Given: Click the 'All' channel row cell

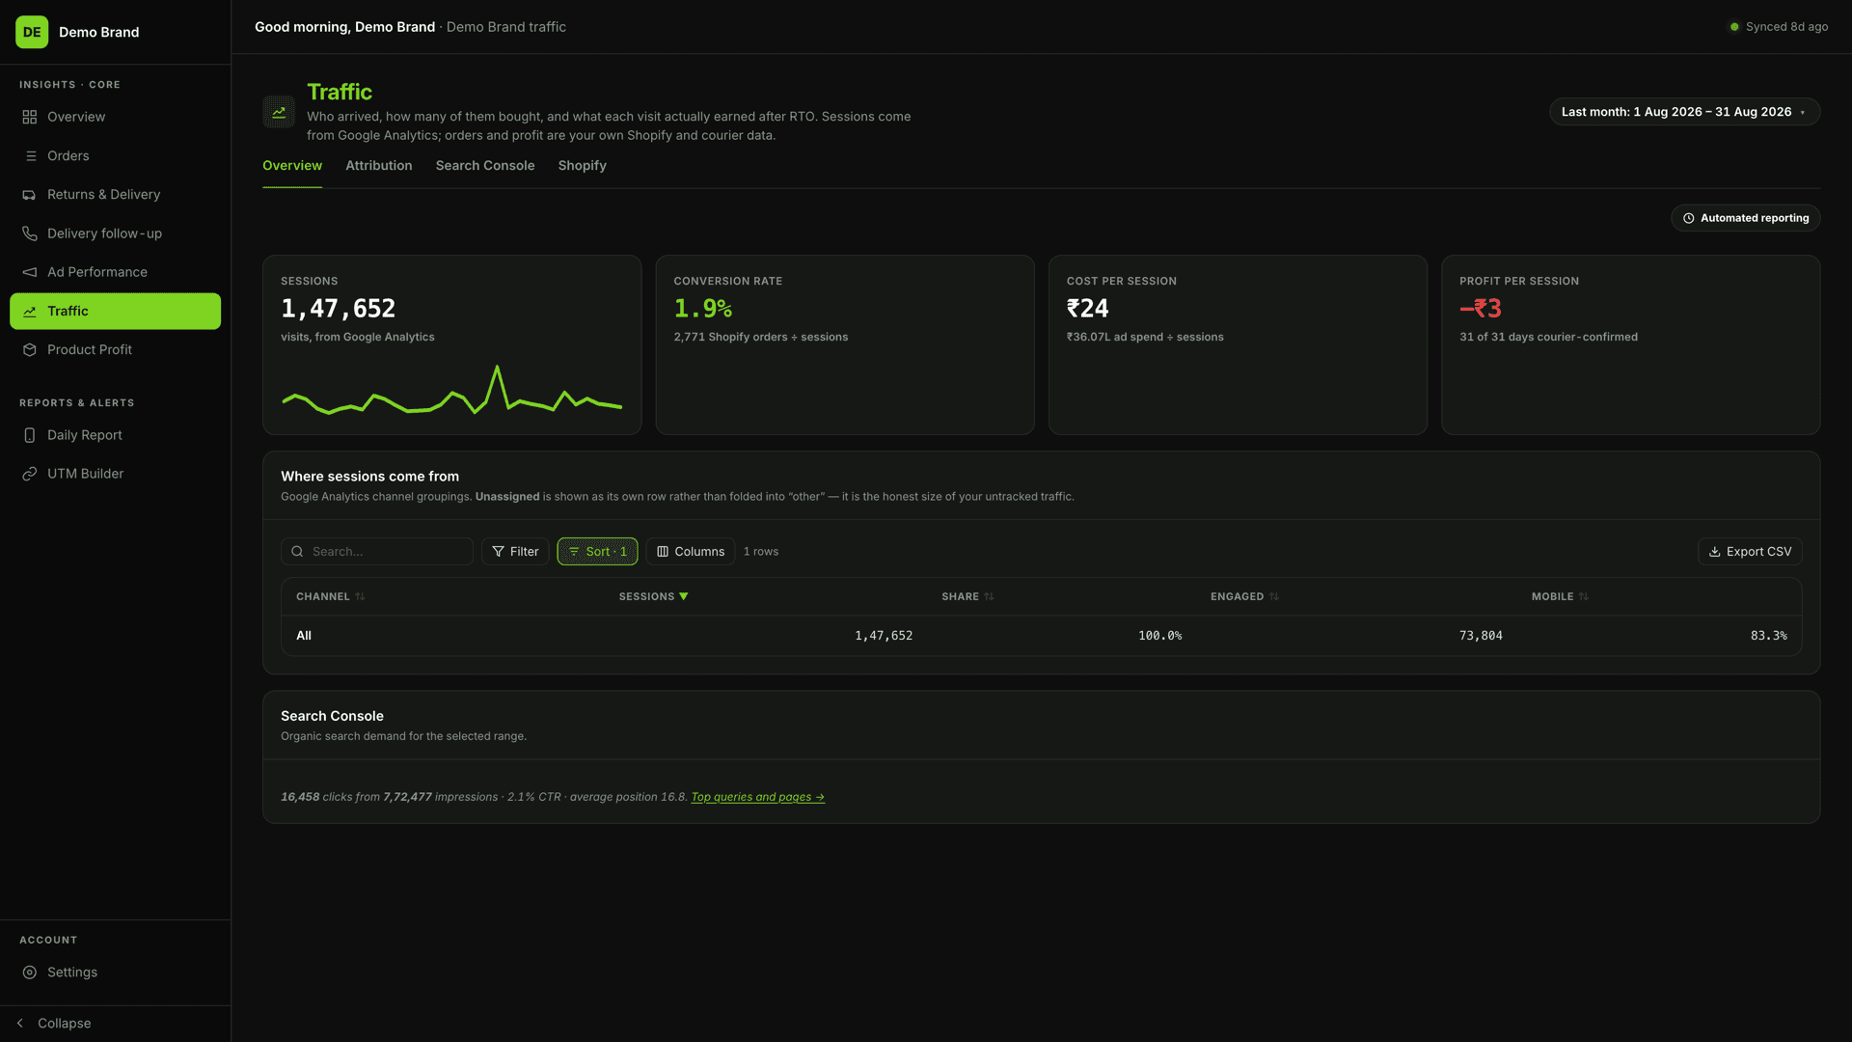Looking at the screenshot, I should pos(304,636).
